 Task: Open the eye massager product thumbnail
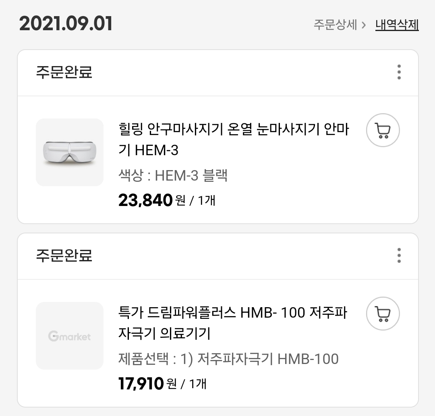click(x=70, y=152)
